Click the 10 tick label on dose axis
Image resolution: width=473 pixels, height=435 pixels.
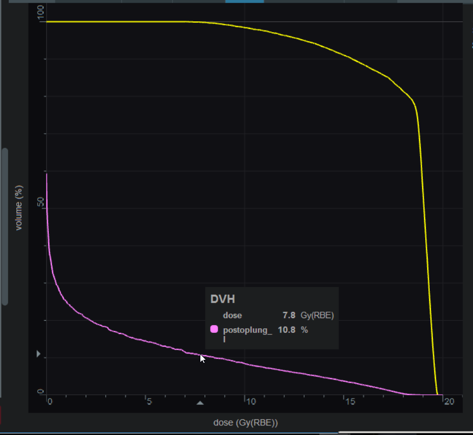click(250, 402)
